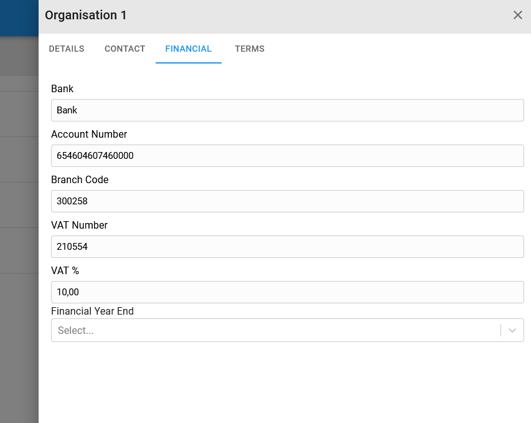Edit the Branch Code field
This screenshot has width=531, height=423.
(287, 201)
